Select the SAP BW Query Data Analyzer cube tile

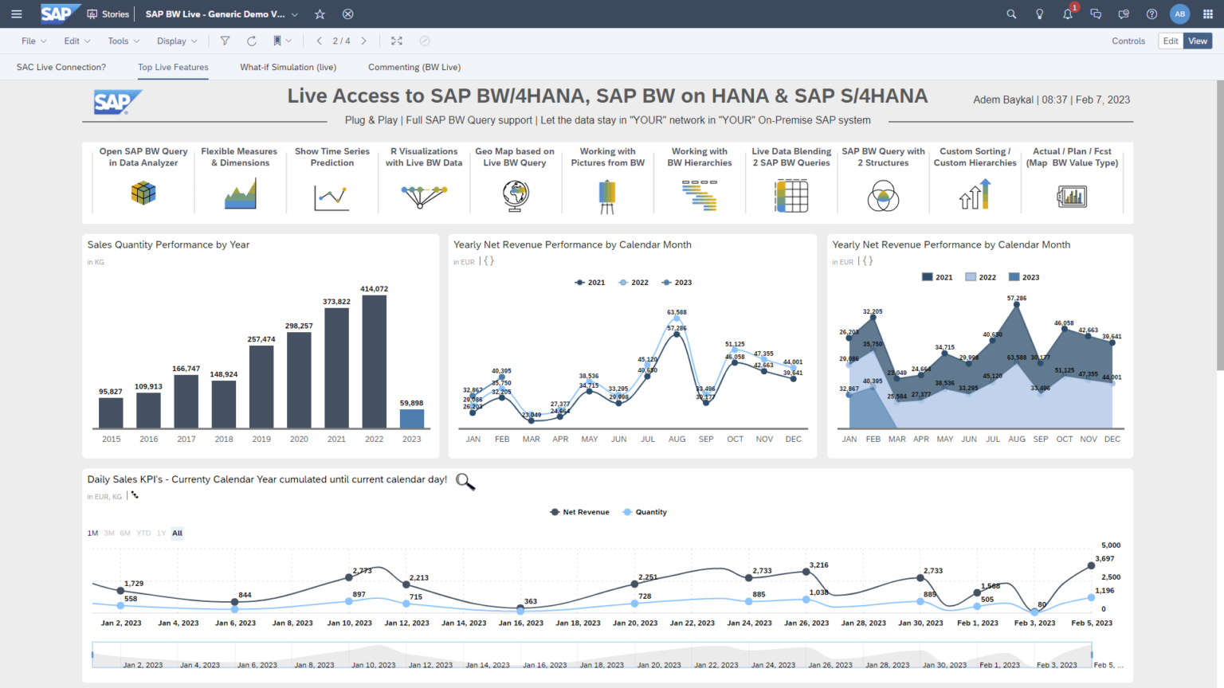tap(144, 183)
